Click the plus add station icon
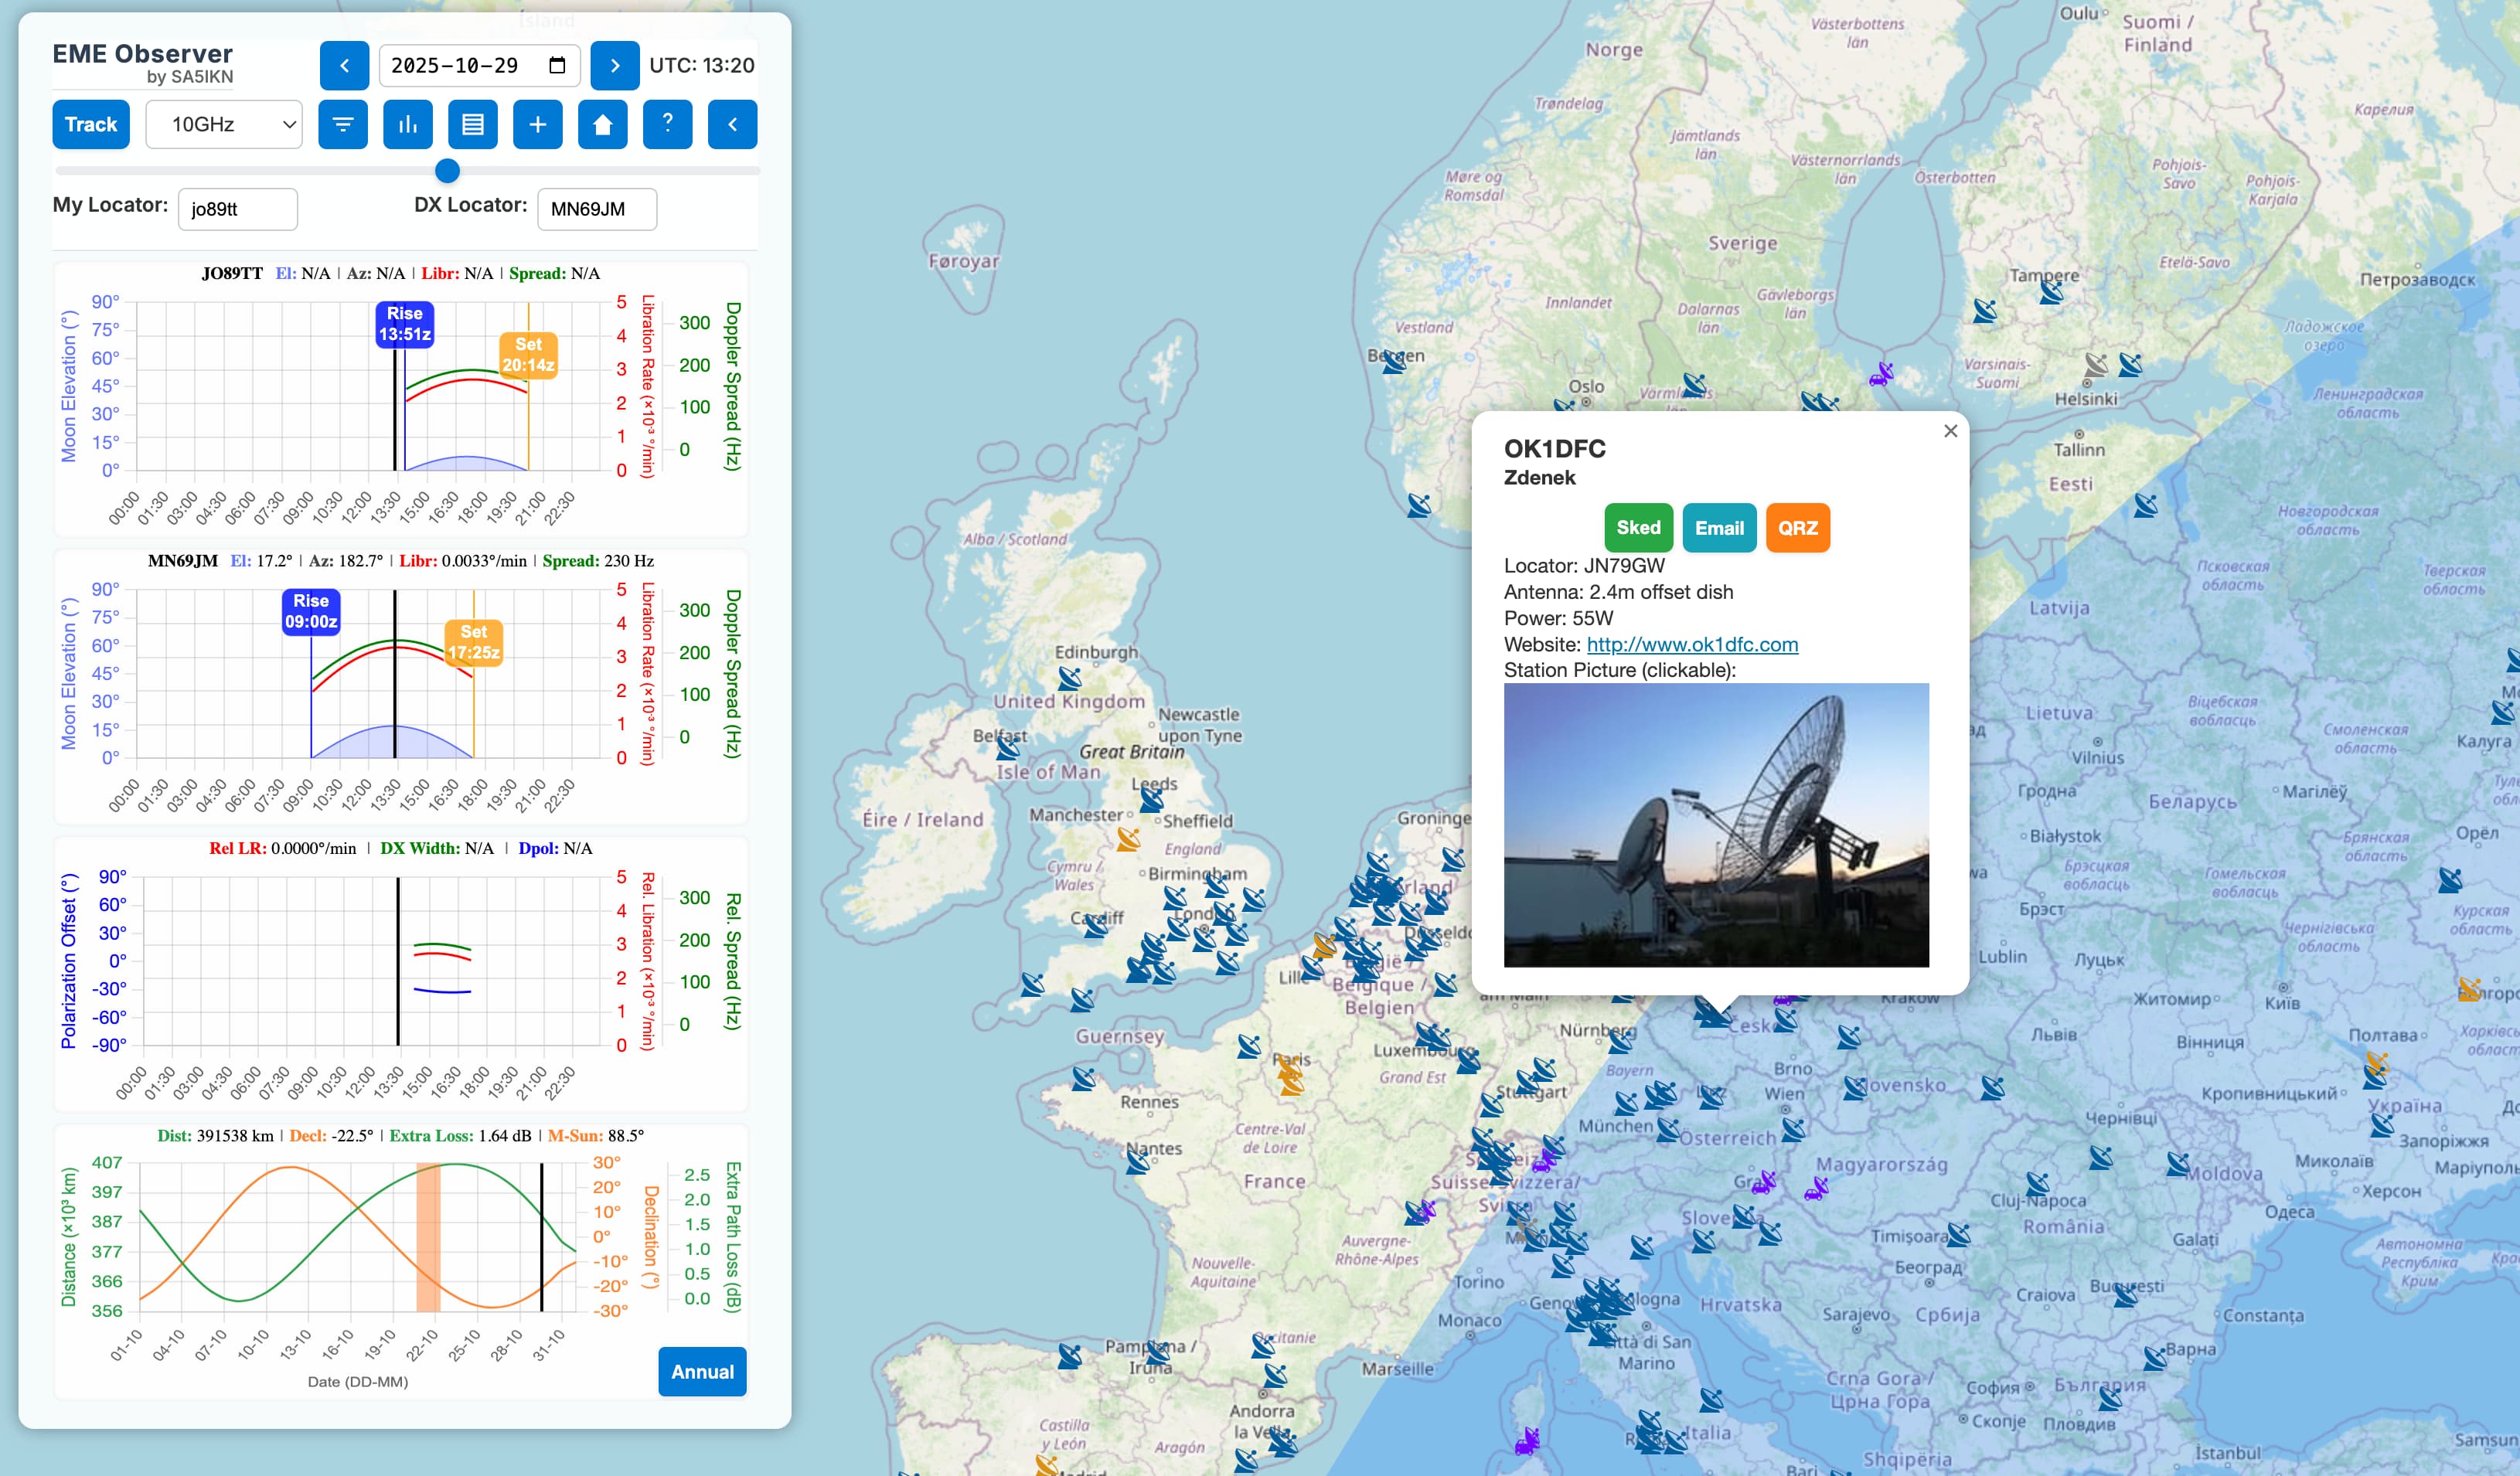 point(538,125)
